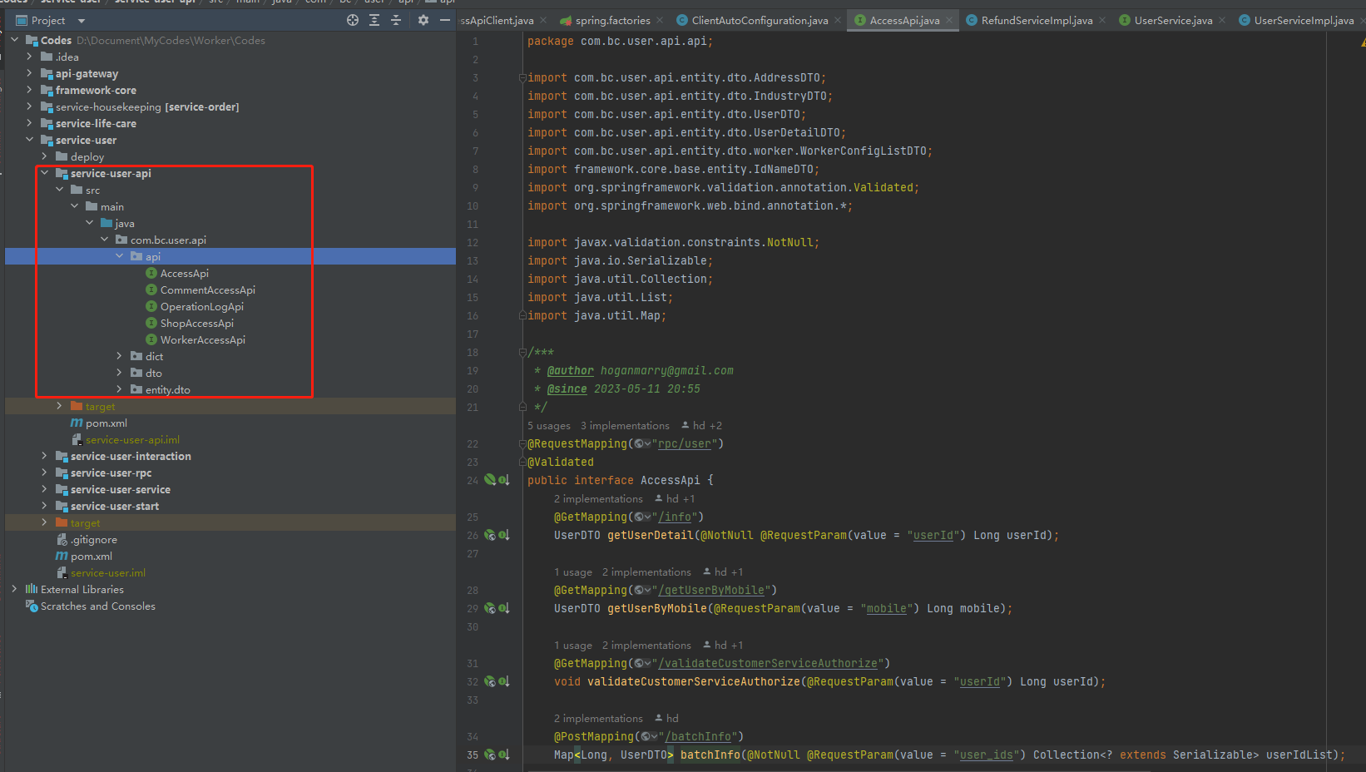This screenshot has height=772, width=1366.
Task: Collapse the service-user-api module
Action: pyautogui.click(x=45, y=173)
